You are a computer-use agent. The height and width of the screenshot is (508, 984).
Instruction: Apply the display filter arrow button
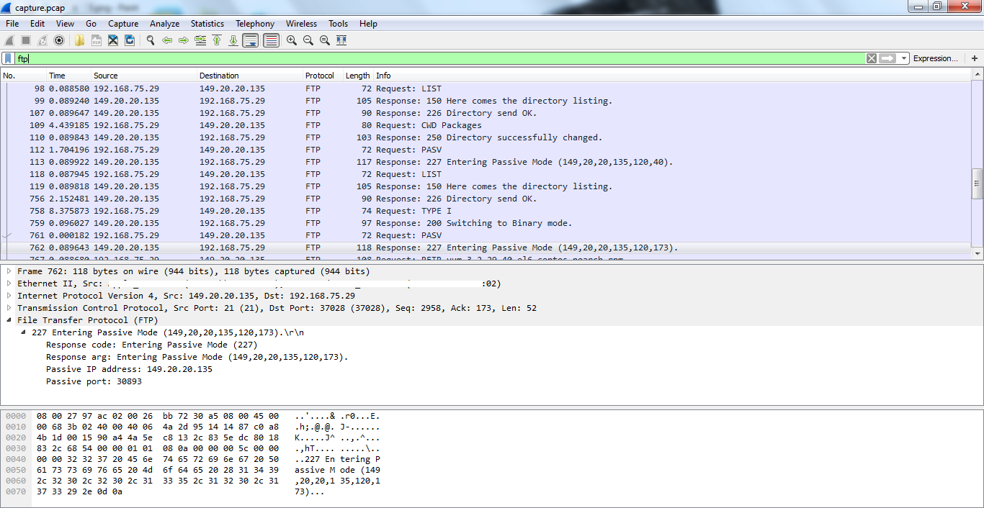pyautogui.click(x=887, y=58)
